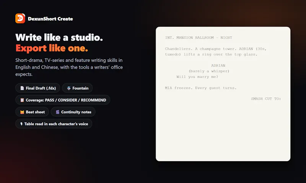Select the Final Draft (.fdx) chip

[37, 88]
